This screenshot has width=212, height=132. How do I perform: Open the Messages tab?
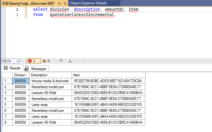(36, 69)
